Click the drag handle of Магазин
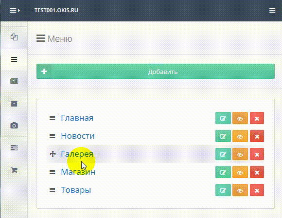Screen dimensions: 282x218 [x=53, y=172]
